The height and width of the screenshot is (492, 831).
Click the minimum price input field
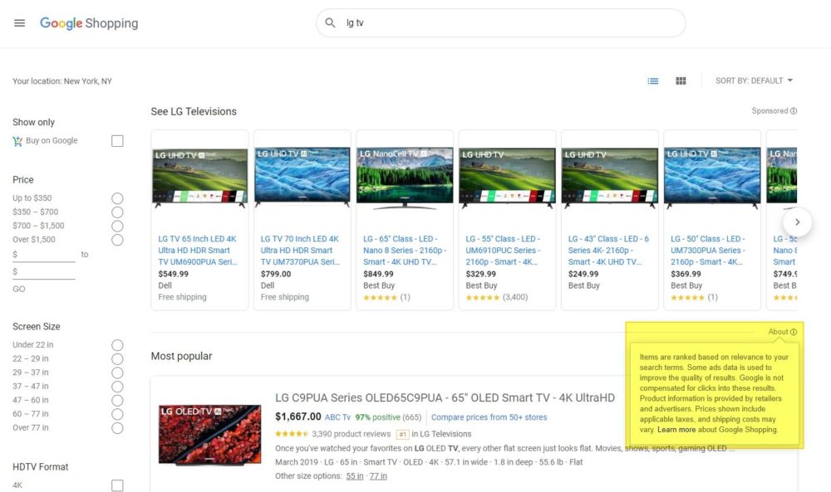(44, 255)
